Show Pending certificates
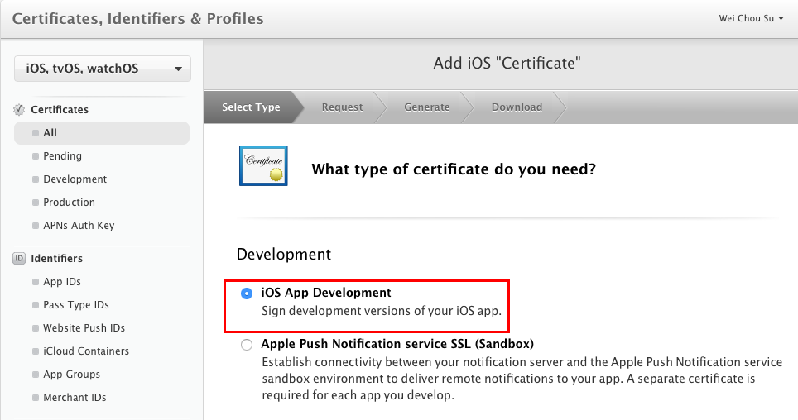798x420 pixels. (62, 156)
